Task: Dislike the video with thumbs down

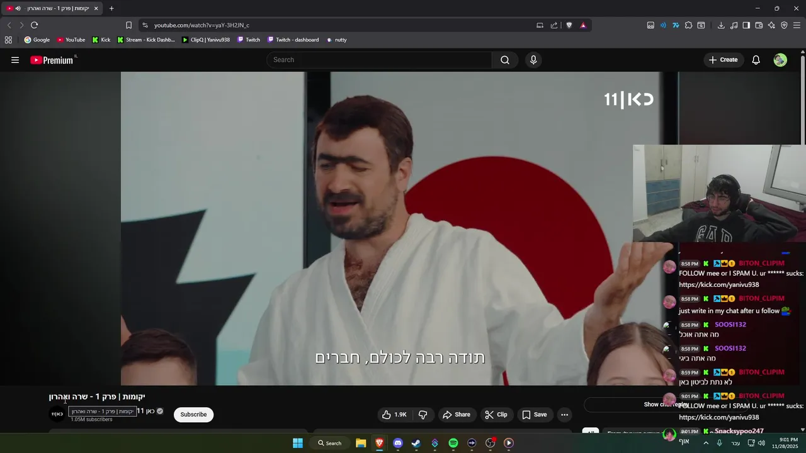Action: (x=423, y=415)
